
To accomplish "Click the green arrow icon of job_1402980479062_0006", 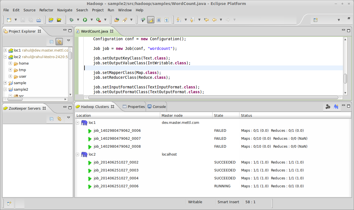I will pos(90,131).
